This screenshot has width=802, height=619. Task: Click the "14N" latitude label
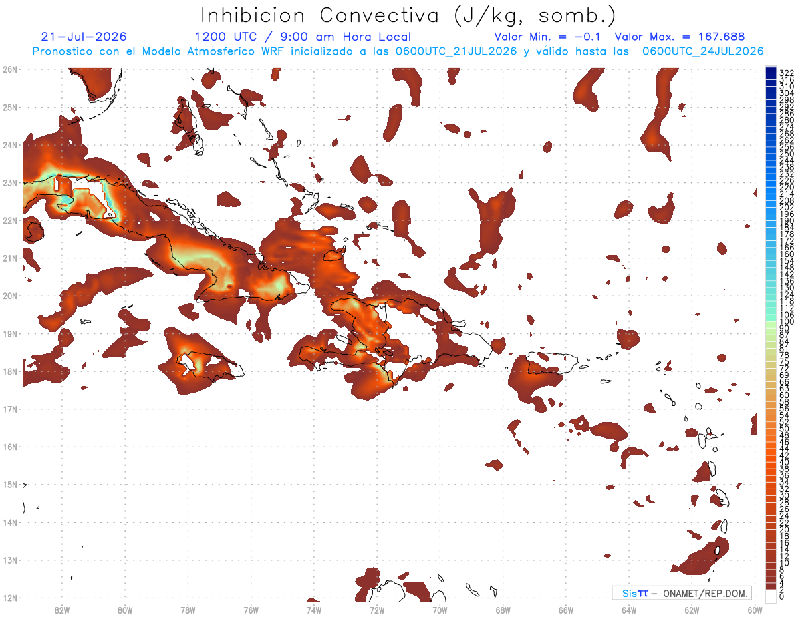(x=10, y=522)
